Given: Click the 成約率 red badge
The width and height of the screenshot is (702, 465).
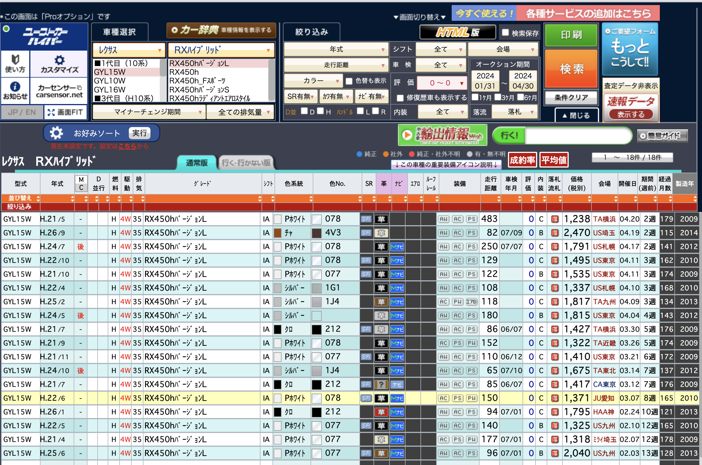Looking at the screenshot, I should 522,160.
